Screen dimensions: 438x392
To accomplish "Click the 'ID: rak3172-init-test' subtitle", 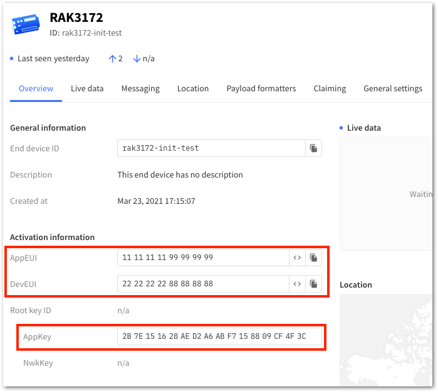I will click(x=85, y=33).
